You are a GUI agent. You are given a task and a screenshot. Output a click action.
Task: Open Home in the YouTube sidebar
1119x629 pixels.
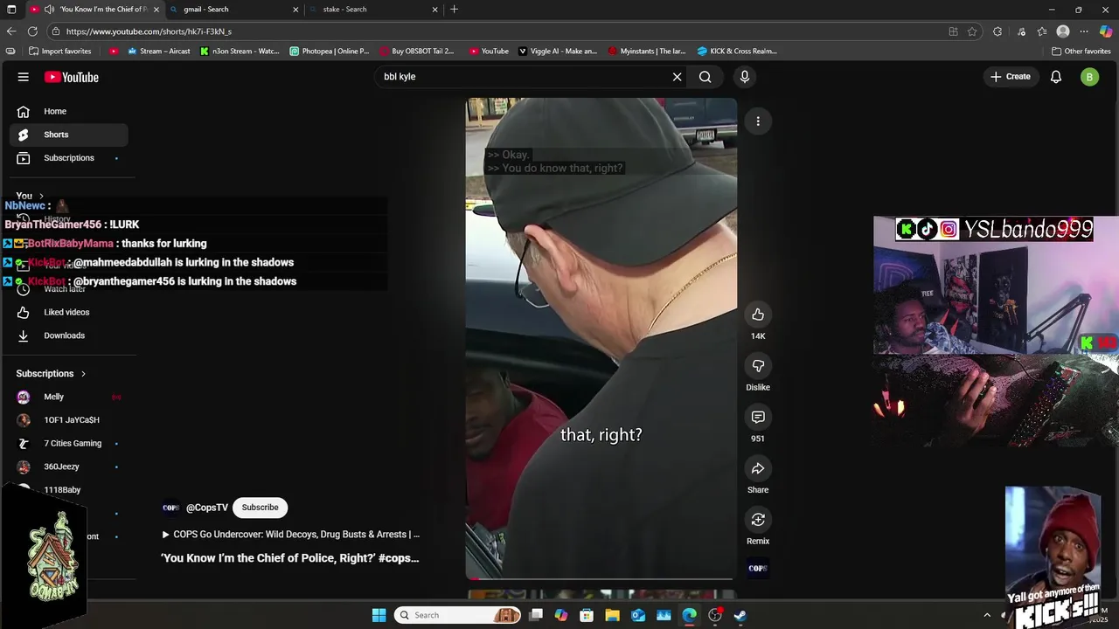click(68, 111)
